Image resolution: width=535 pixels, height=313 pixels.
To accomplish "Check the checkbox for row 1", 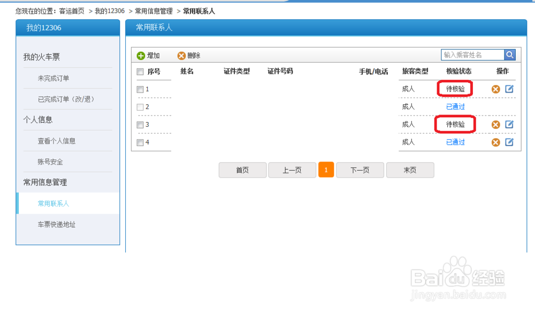I will pos(140,89).
